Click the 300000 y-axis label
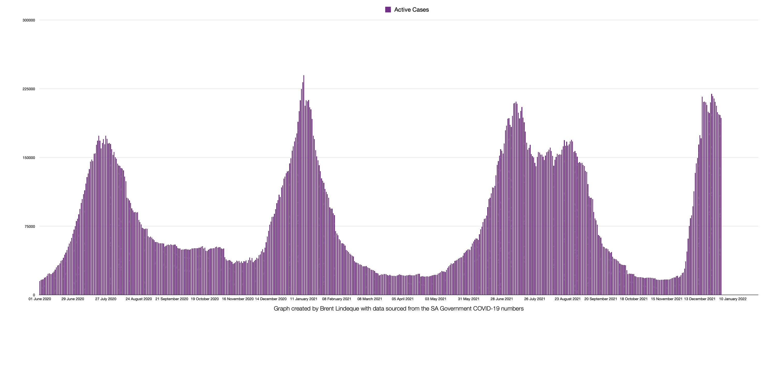 point(29,20)
